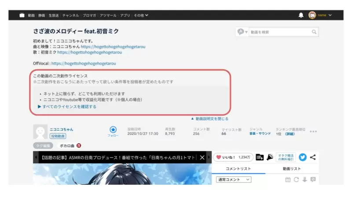The width and height of the screenshot is (352, 198).
Task: Click the オタク婚活の無料福引 ad banner
Action: 286,157
